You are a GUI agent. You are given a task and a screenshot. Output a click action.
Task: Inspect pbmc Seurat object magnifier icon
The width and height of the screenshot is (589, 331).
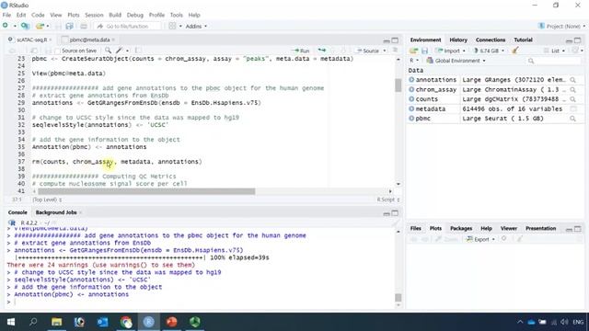pos(572,119)
